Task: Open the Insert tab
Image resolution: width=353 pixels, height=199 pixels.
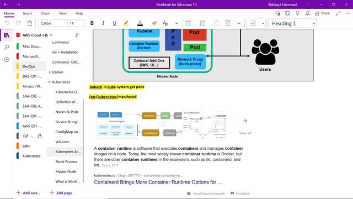Action: [x=27, y=13]
